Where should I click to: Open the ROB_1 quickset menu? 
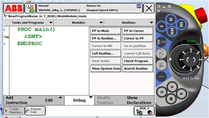tap(144, 111)
